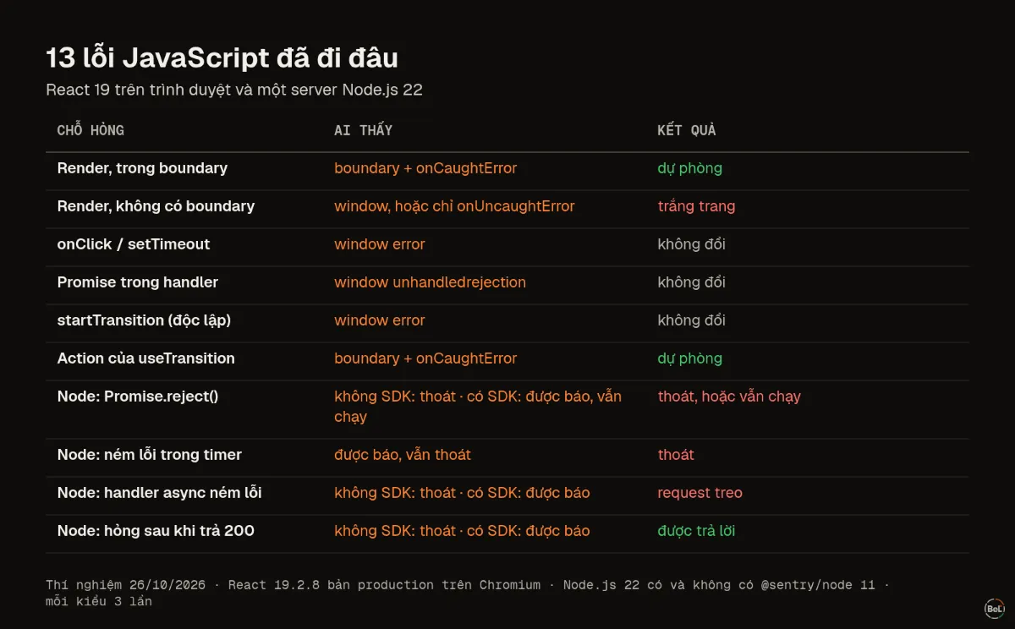This screenshot has width=1015, height=629.
Task: Select the "Action của useTransition" cell
Action: (x=146, y=358)
